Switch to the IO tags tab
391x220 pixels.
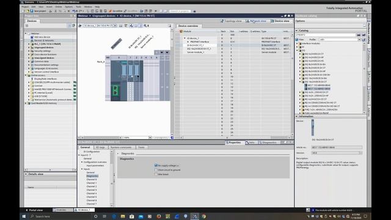100,147
